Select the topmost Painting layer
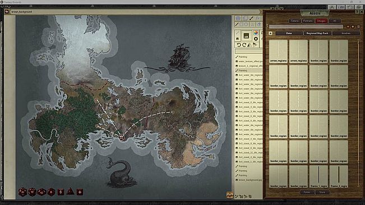Image resolution: width=365 pixels, height=205 pixels. pos(248,57)
